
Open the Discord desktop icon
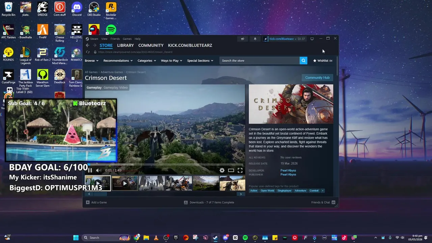click(77, 9)
